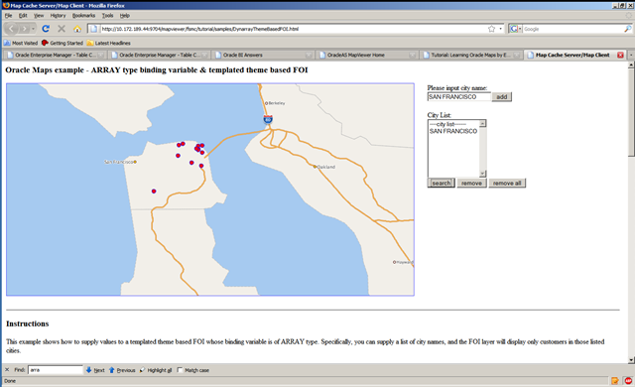The image size is (635, 387).
Task: Open the Latest Headlines feed bookmark
Action: (108, 43)
